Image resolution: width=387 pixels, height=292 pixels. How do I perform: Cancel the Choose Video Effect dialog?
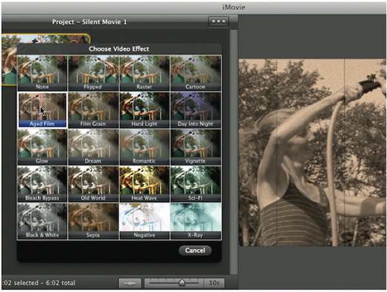tap(195, 250)
